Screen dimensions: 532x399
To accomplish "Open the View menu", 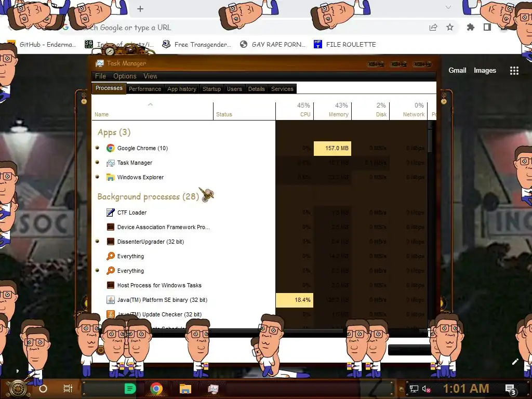I will tap(150, 76).
